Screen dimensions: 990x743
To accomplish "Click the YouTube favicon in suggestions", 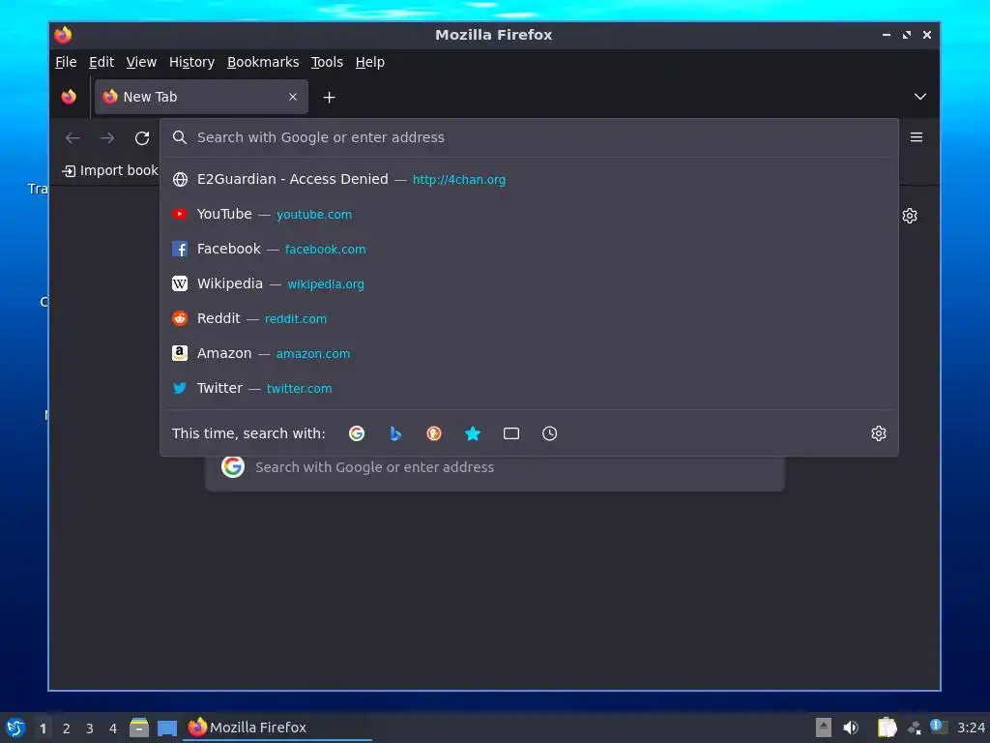I will tap(180, 214).
